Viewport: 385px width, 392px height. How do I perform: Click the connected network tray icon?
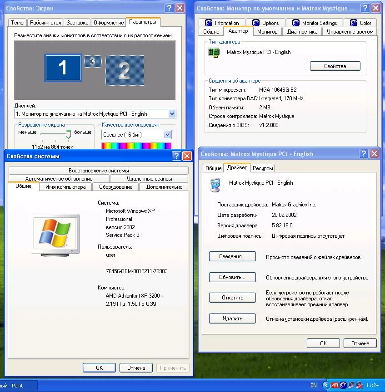coord(351,385)
